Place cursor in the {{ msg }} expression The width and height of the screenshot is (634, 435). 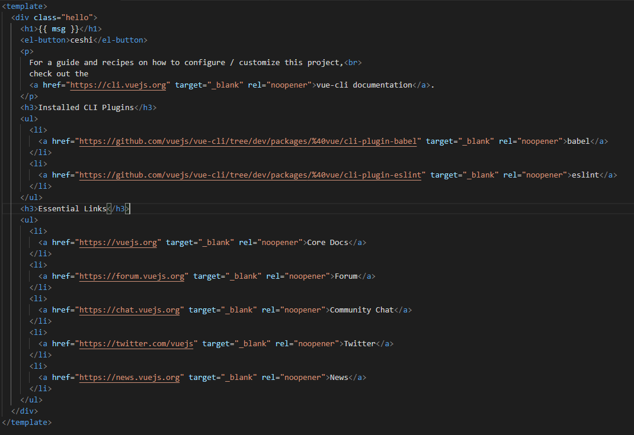pos(59,29)
